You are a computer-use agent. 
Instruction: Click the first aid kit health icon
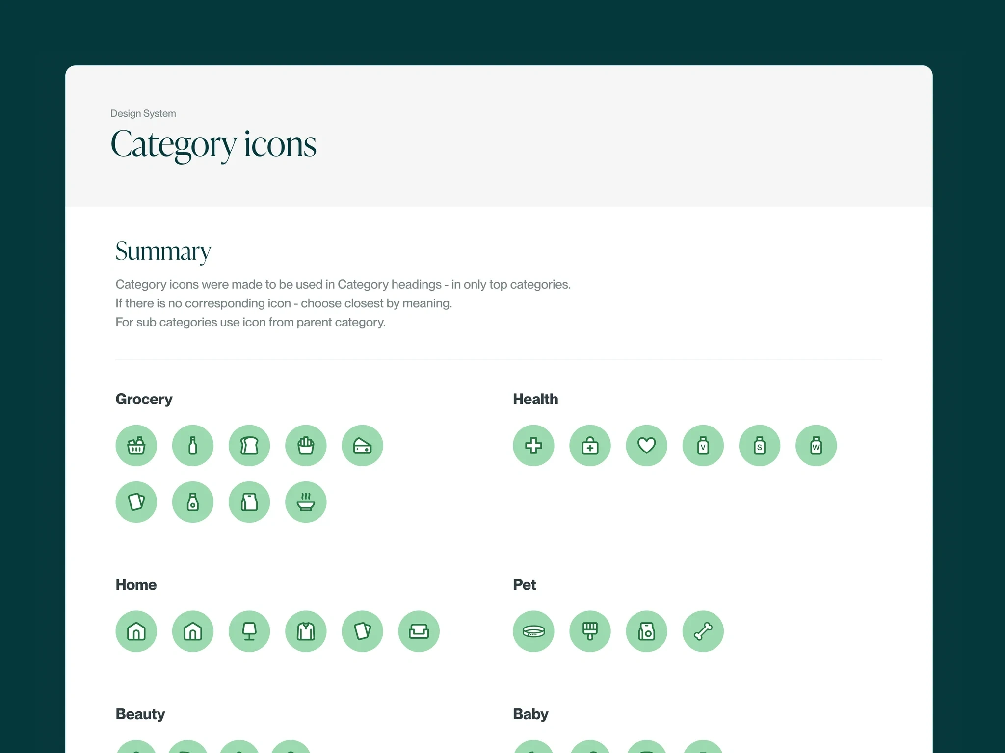[590, 445]
